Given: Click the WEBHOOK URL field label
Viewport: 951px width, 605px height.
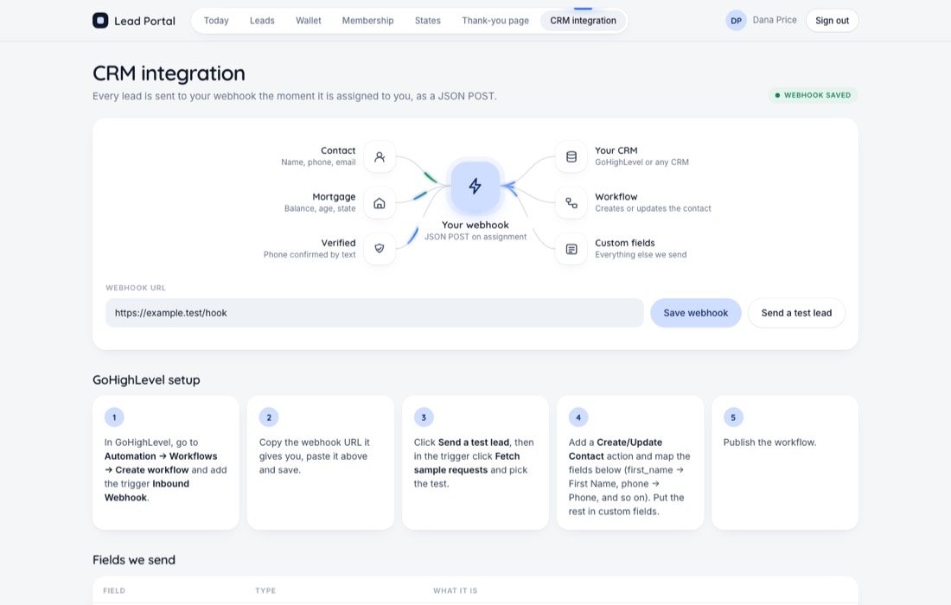Looking at the screenshot, I should [136, 288].
